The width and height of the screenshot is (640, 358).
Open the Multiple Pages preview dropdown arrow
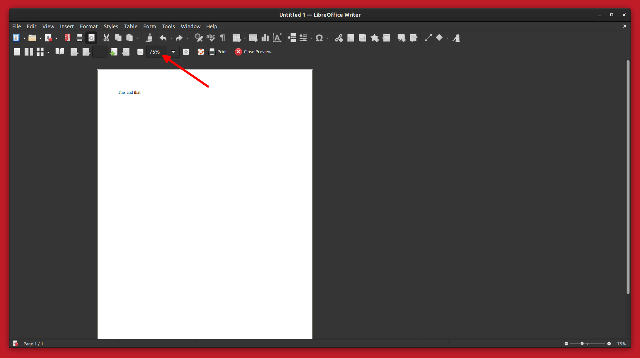click(x=48, y=52)
